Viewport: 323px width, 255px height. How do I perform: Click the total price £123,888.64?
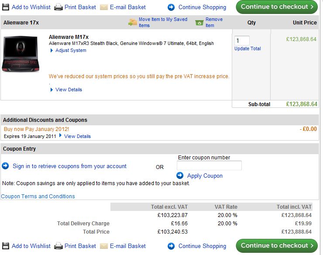point(296,232)
